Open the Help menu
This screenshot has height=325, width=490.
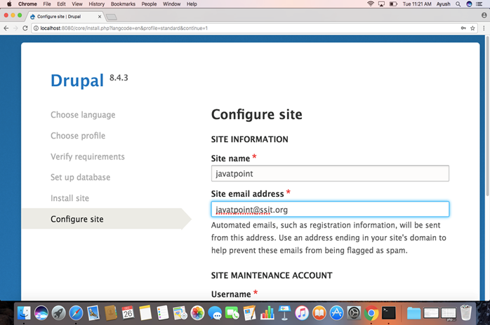(x=192, y=4)
